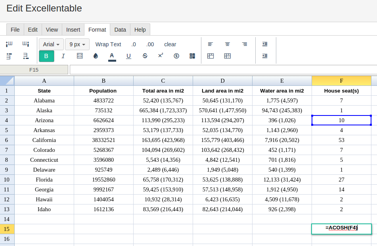Apply currency format with dollar icon
Viewport: 377px width, 246px height.
tap(176, 56)
